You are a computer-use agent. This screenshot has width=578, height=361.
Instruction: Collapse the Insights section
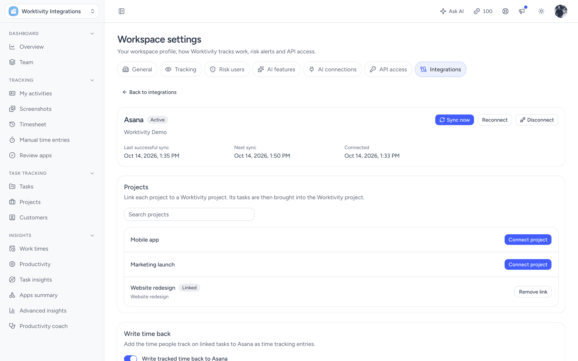tap(92, 235)
